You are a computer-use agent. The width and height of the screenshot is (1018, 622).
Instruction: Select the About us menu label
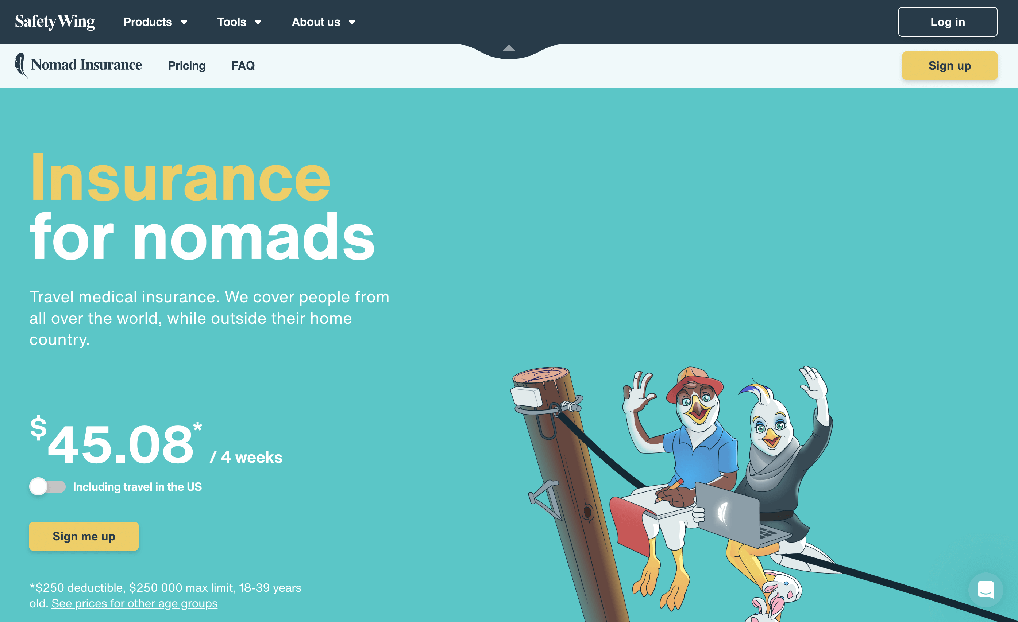point(316,22)
